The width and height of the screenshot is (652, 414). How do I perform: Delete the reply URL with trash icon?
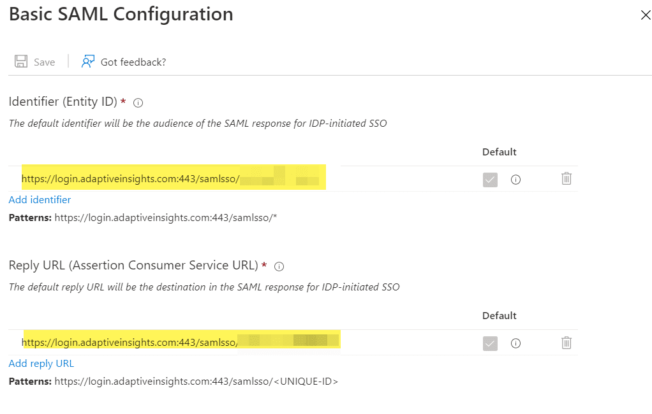tap(566, 343)
